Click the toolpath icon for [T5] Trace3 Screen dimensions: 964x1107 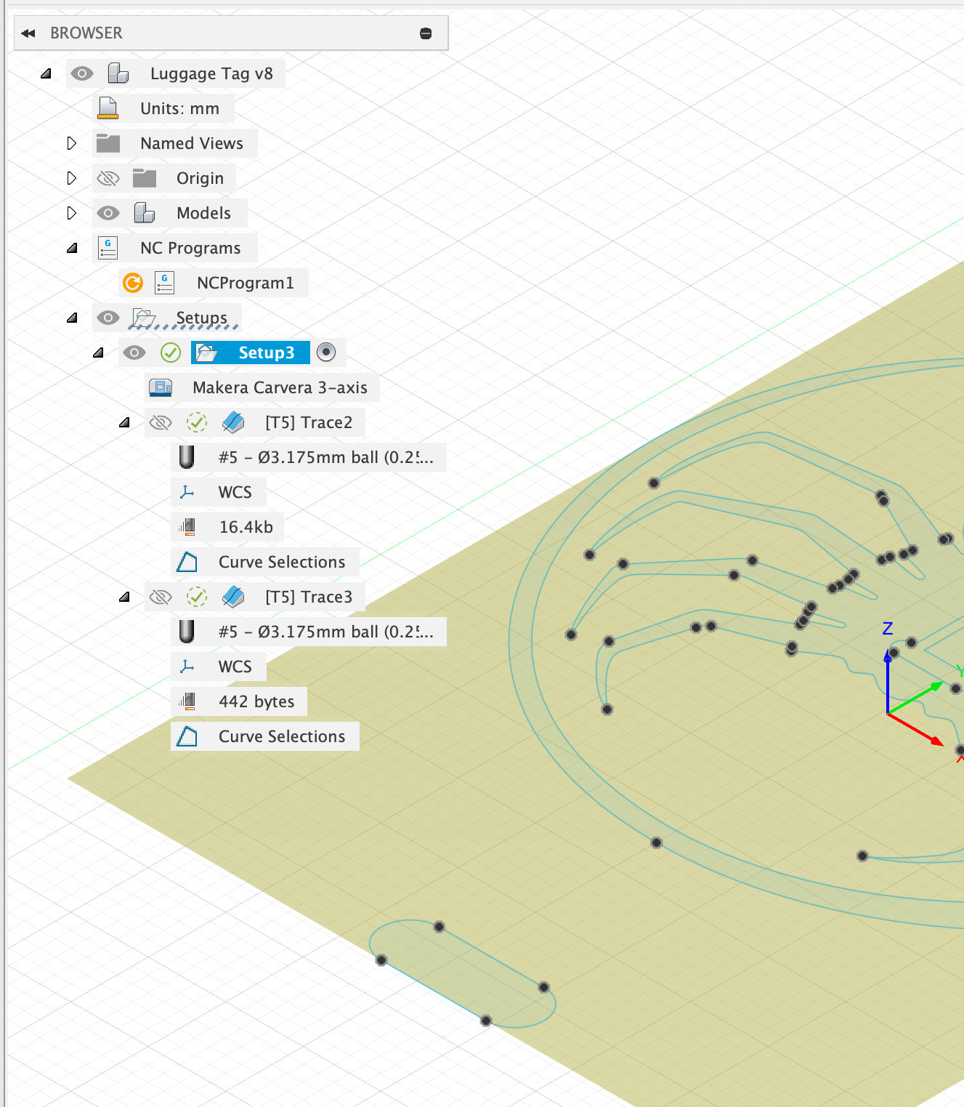[234, 596]
